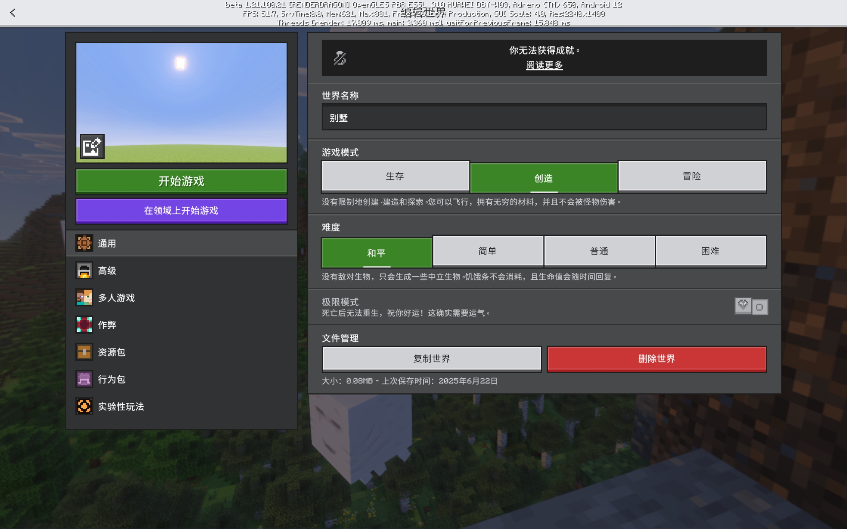Click the edit world thumbnail icon
The width and height of the screenshot is (847, 529).
(x=92, y=146)
